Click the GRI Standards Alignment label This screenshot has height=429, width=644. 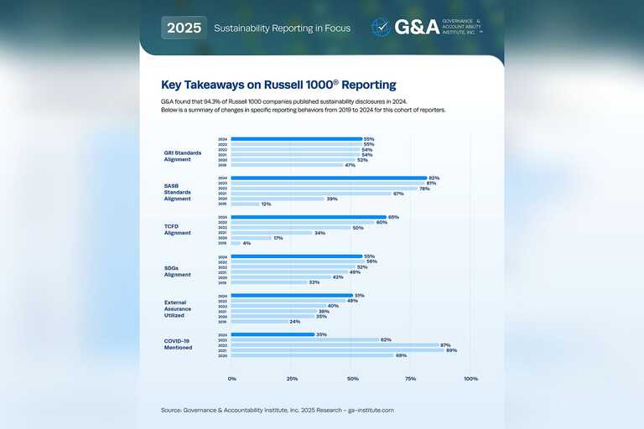click(x=182, y=155)
